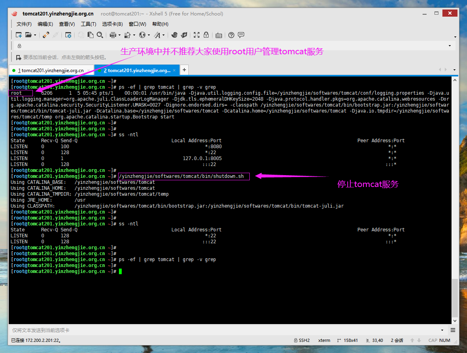Click the terminal vertical scrollbar thumb

point(455,298)
